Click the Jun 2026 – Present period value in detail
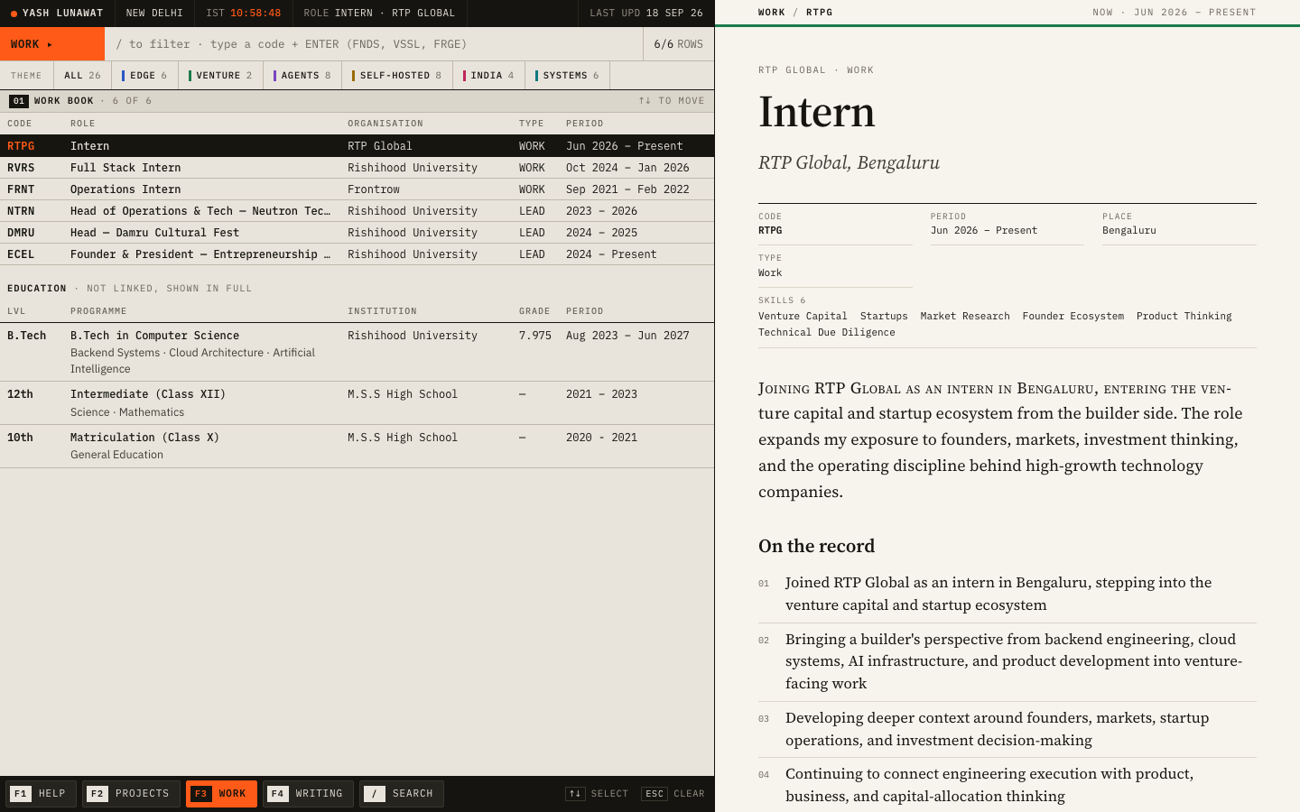The width and height of the screenshot is (1300, 812). click(984, 231)
